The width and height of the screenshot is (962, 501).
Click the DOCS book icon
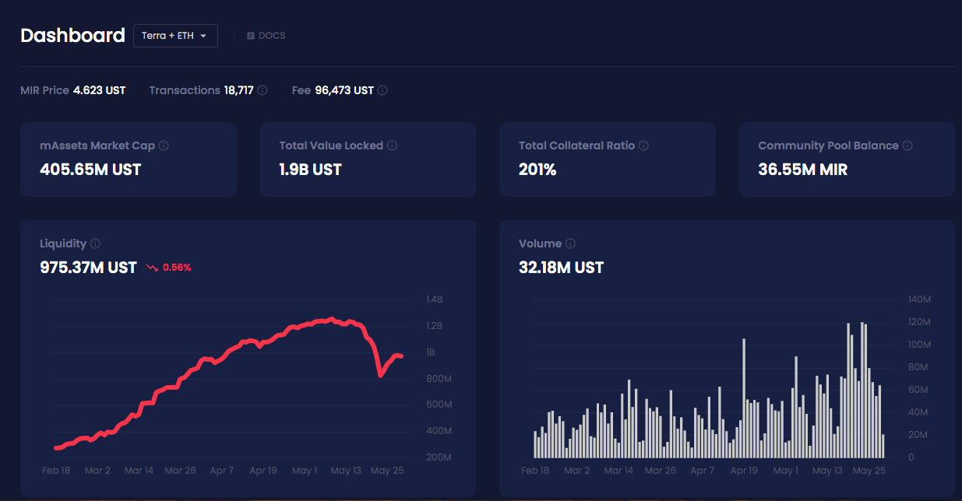pos(251,36)
